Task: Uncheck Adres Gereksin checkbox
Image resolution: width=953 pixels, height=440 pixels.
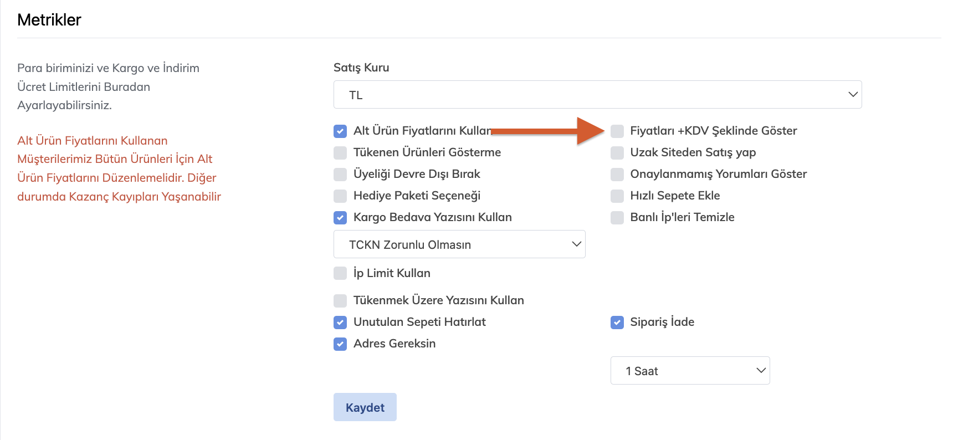Action: [x=340, y=344]
